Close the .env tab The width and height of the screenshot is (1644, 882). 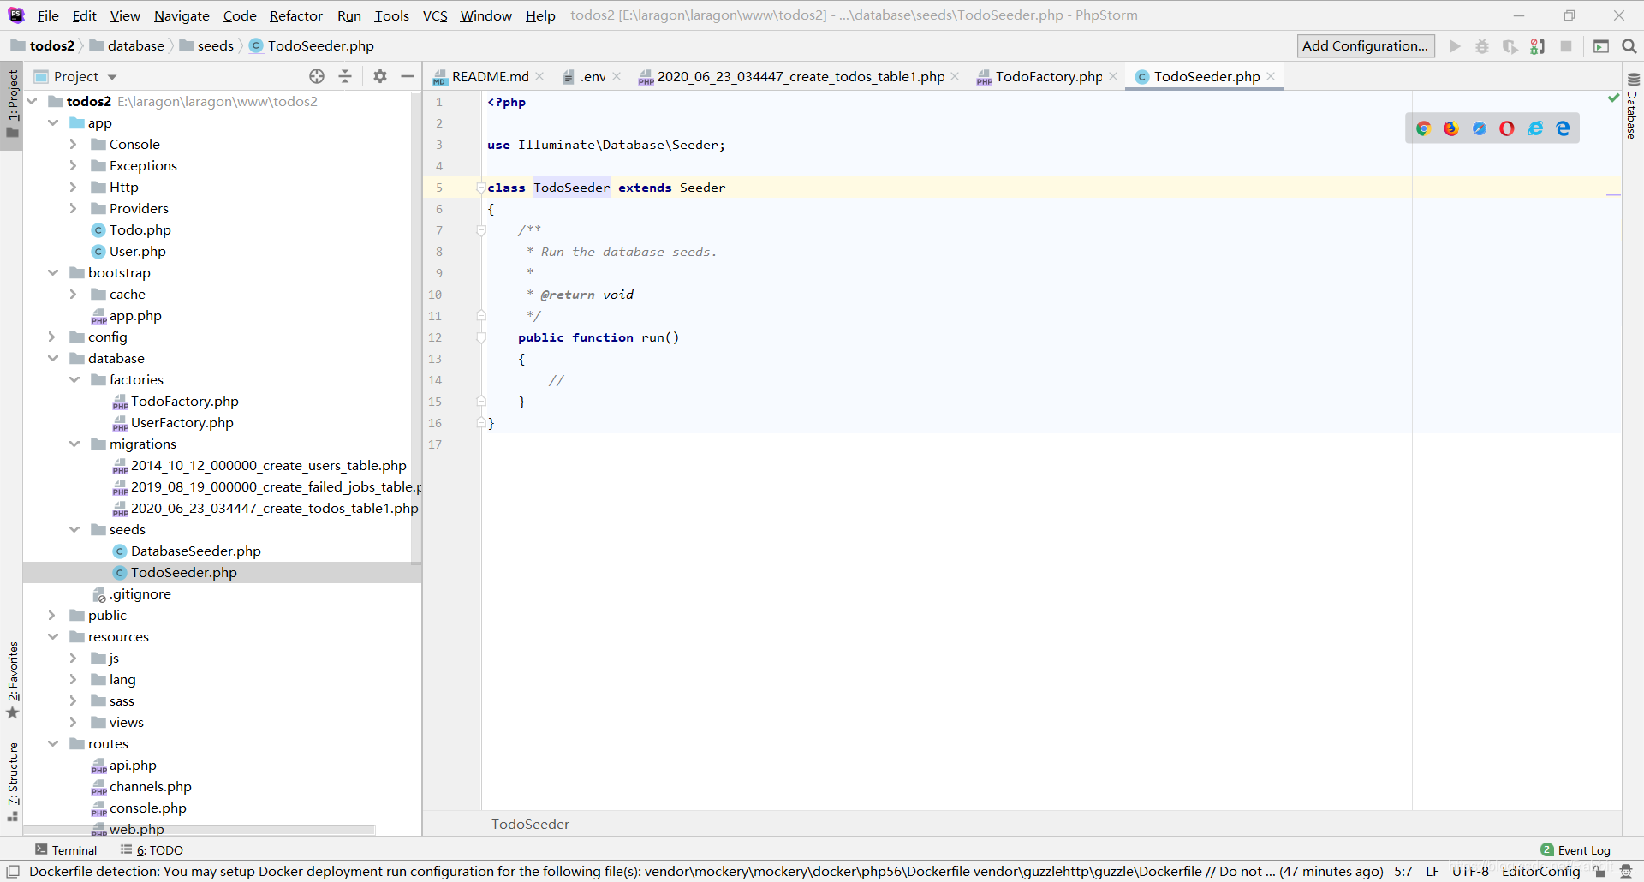(616, 76)
